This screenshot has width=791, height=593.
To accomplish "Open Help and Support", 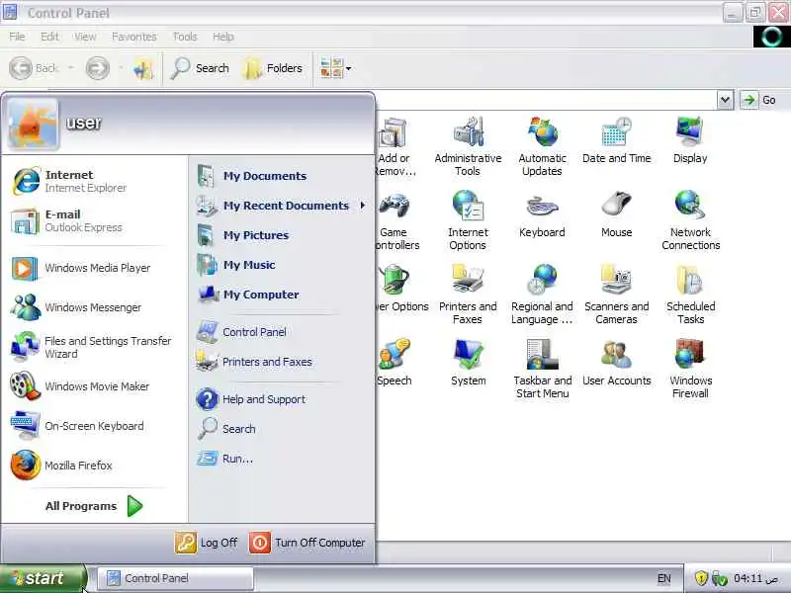I will (x=281, y=399).
